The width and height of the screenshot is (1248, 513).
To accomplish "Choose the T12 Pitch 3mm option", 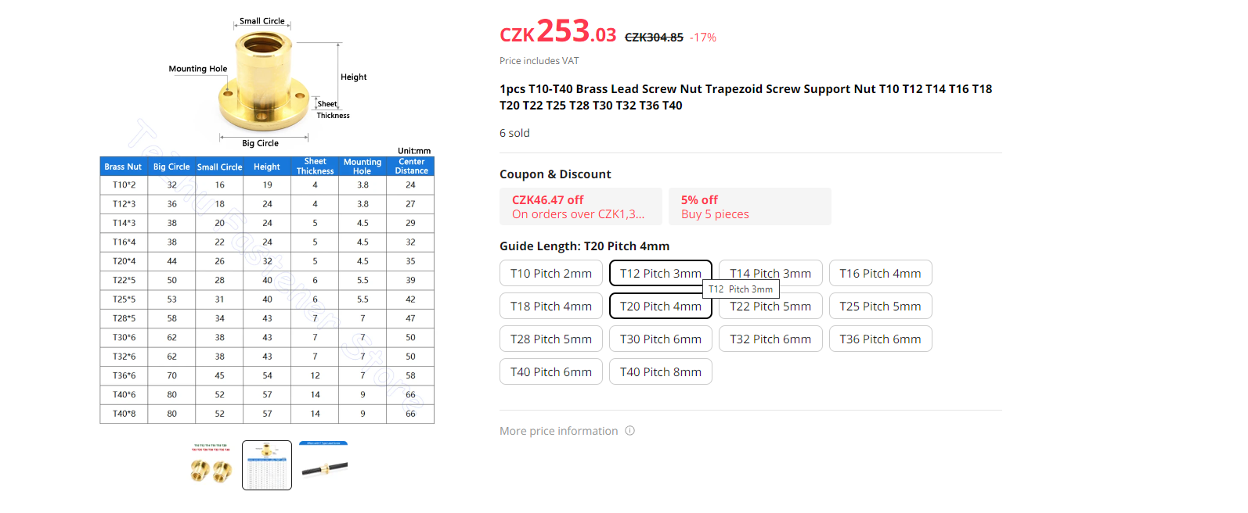I will pos(660,274).
